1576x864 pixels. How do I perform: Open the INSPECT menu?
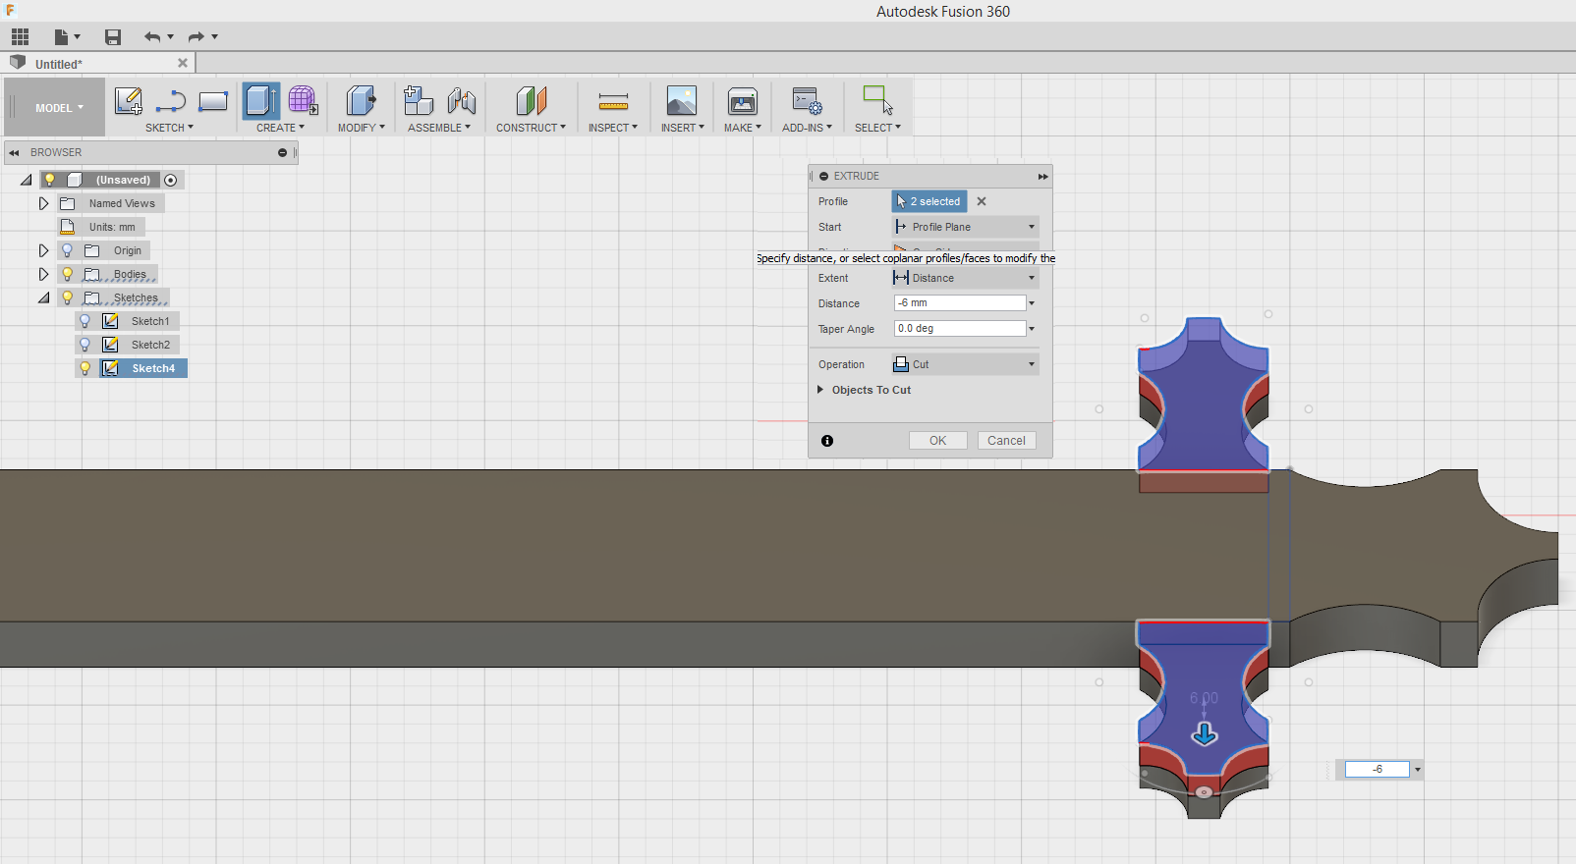click(613, 128)
